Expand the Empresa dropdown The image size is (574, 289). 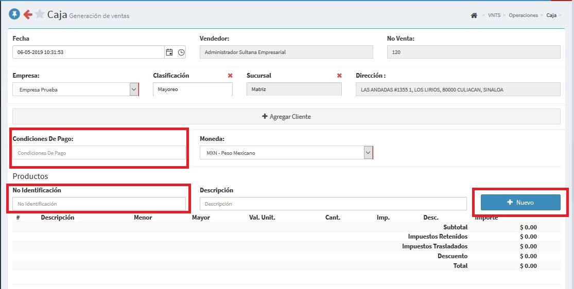click(x=134, y=89)
